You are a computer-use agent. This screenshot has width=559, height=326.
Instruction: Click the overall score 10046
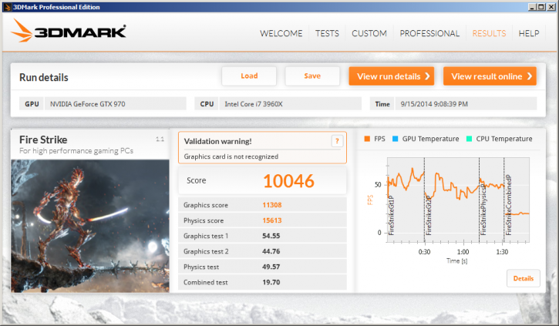289,181
